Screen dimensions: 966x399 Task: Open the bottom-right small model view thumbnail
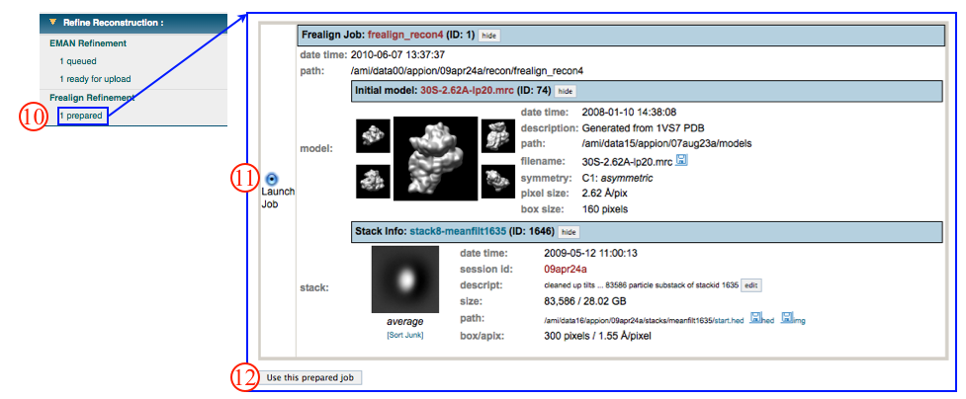pos(497,181)
